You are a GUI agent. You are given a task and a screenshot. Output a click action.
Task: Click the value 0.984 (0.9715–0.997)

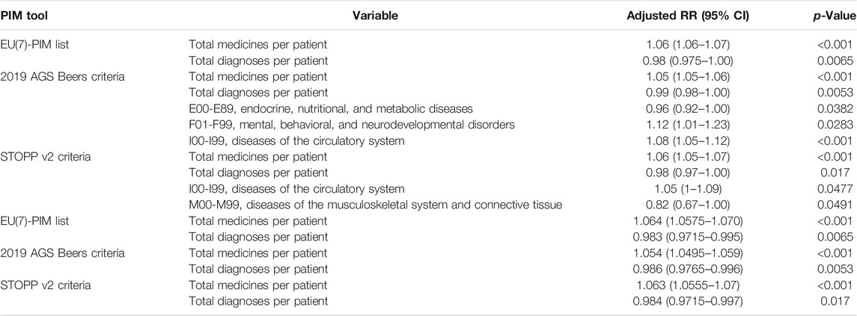click(688, 301)
